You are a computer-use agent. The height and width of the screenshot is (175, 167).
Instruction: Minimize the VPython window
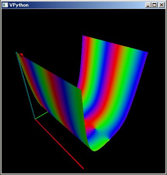coord(148,5)
